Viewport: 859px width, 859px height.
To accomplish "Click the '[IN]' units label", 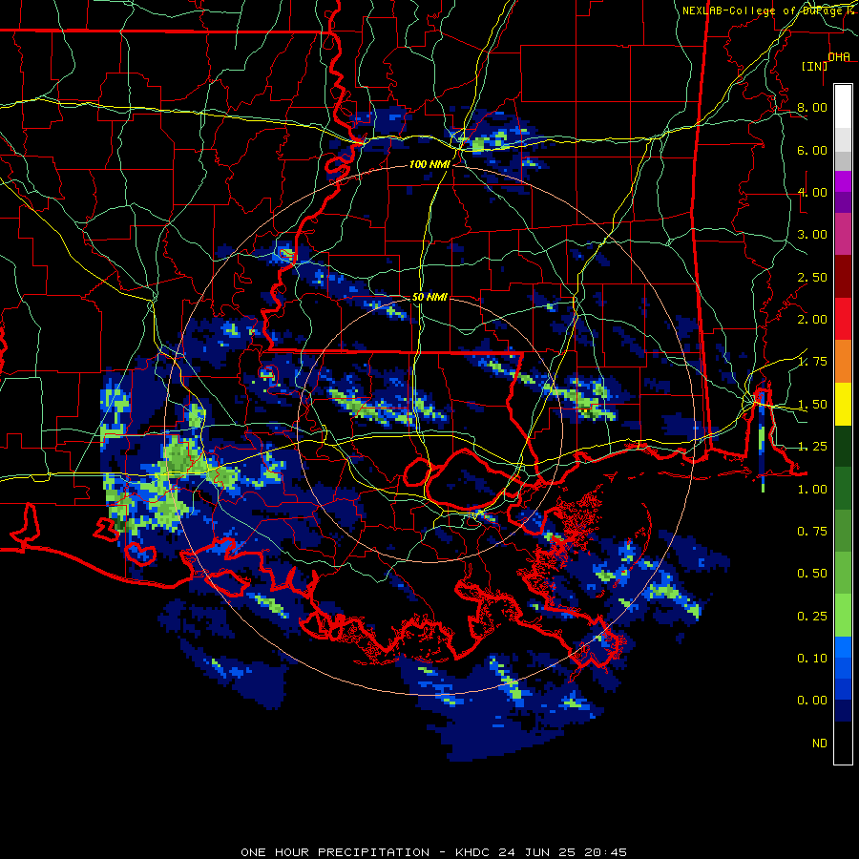I will tap(814, 66).
